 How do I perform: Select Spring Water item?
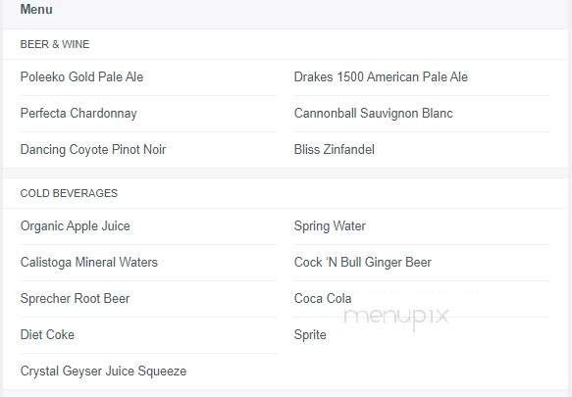(330, 226)
